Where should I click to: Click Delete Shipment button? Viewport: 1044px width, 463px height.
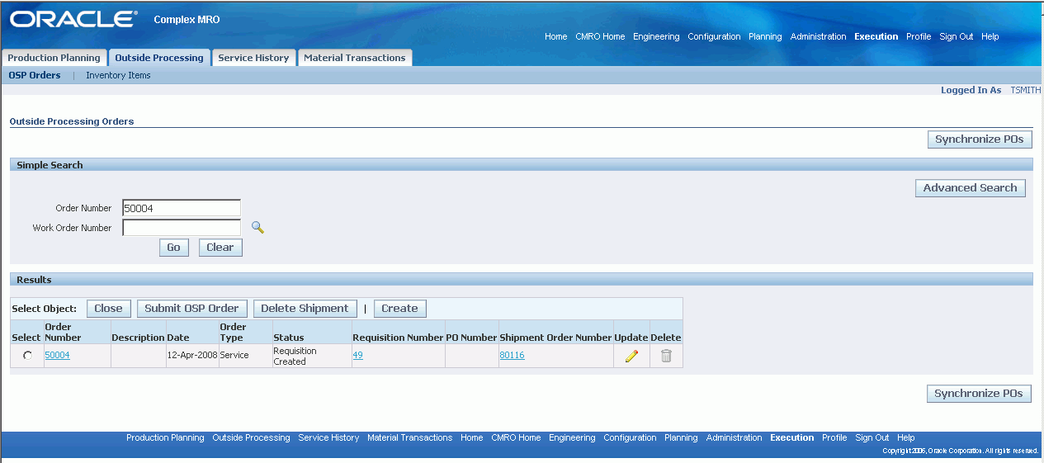pyautogui.click(x=305, y=309)
